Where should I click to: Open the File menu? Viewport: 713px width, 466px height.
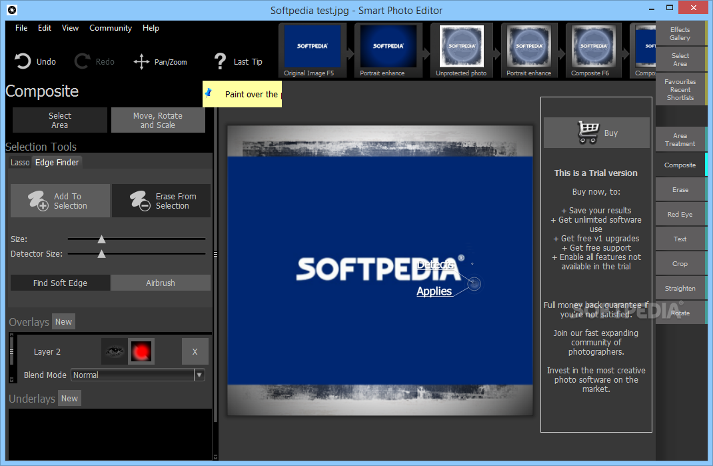21,28
